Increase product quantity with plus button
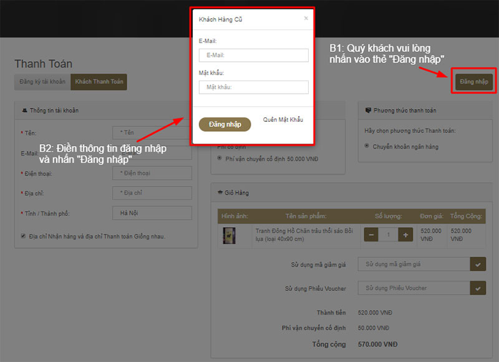The width and height of the screenshot is (499, 362). [x=405, y=235]
